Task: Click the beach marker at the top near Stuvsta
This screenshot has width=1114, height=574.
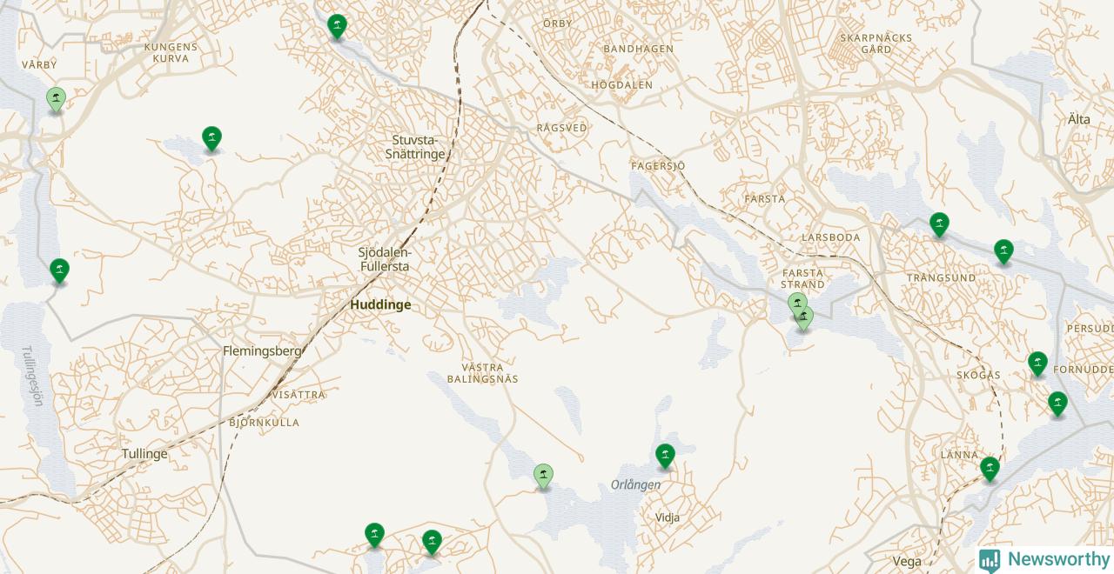Action: tap(337, 27)
